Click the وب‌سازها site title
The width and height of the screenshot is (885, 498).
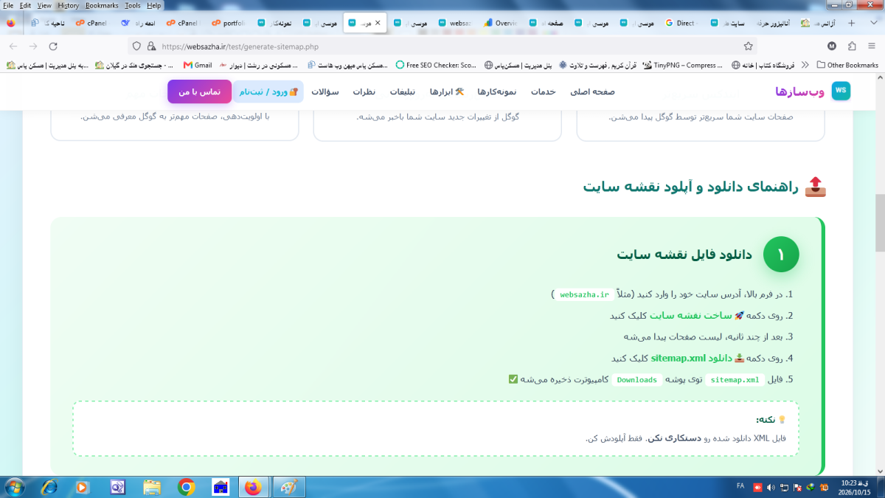pos(799,91)
